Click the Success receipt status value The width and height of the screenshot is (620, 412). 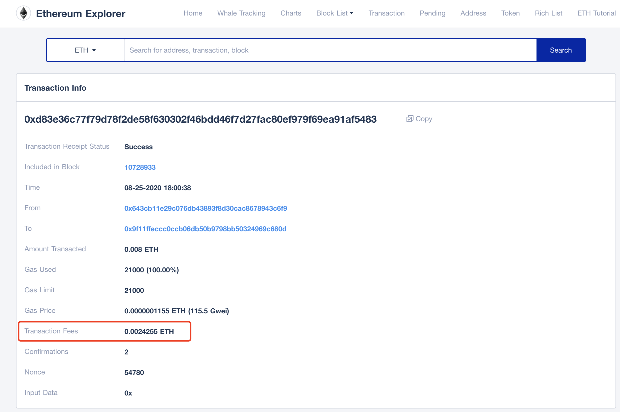coord(138,147)
